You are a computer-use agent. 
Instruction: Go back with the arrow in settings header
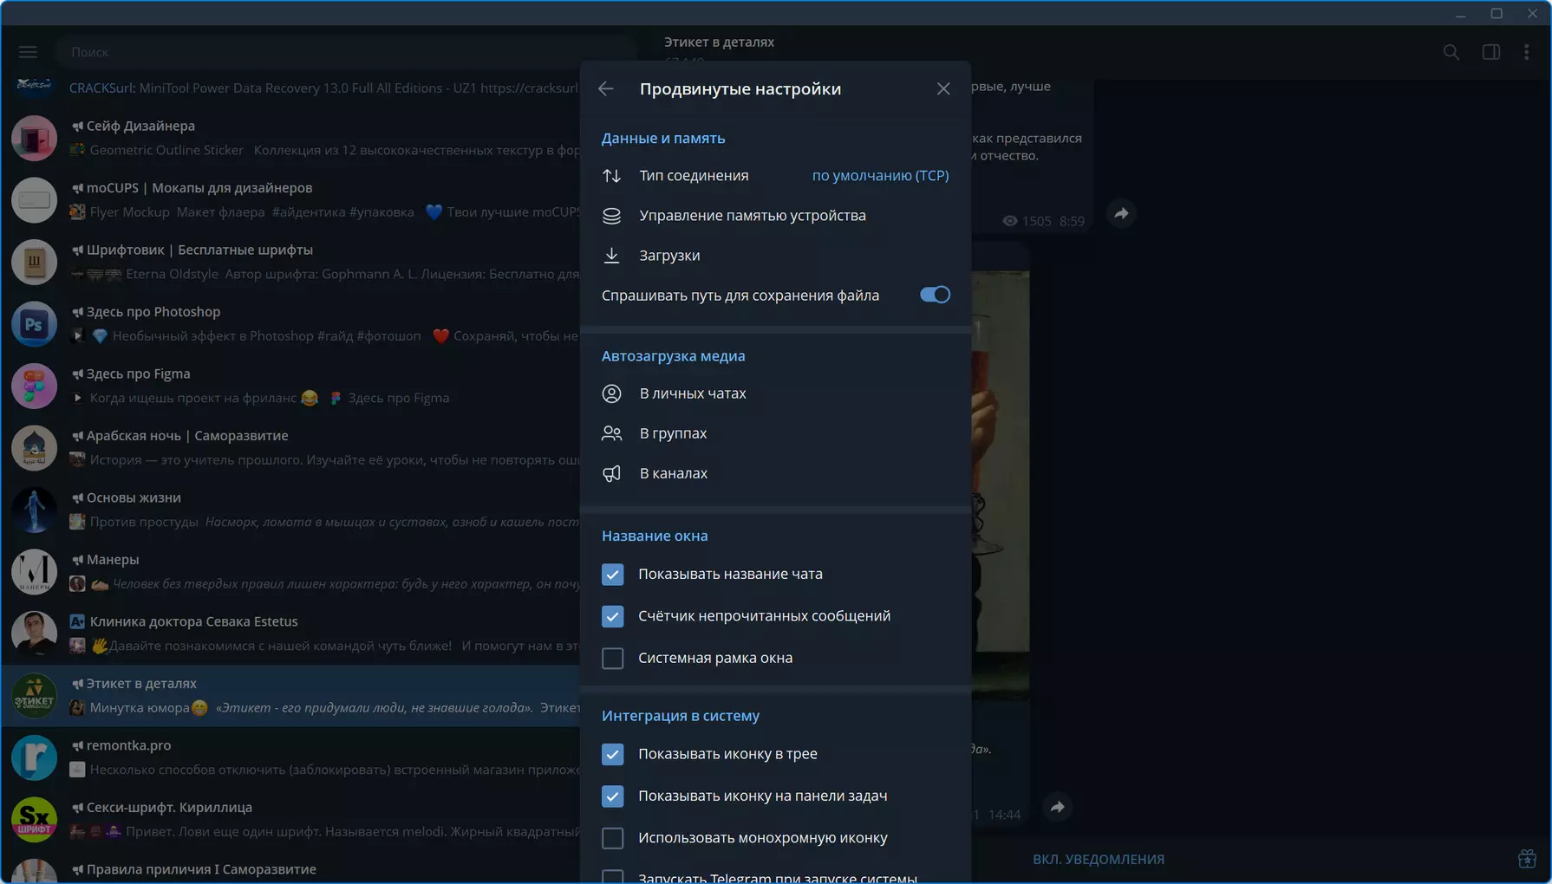tap(606, 88)
